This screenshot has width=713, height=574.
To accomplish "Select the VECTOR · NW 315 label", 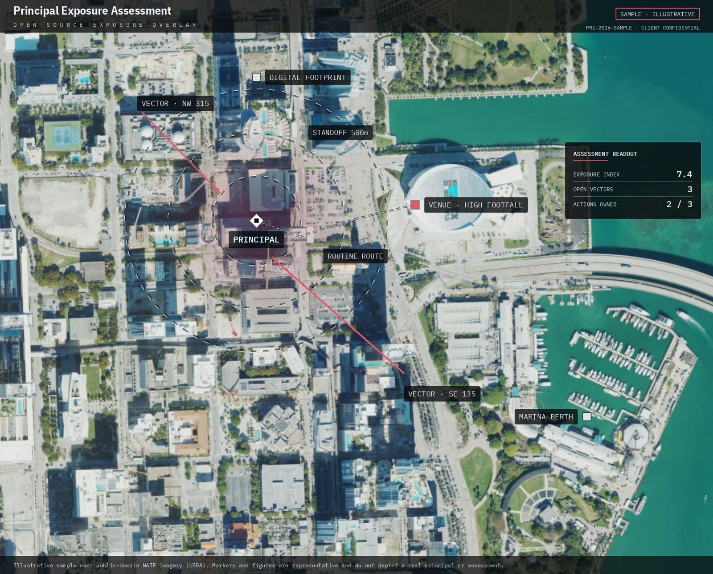I will click(175, 103).
